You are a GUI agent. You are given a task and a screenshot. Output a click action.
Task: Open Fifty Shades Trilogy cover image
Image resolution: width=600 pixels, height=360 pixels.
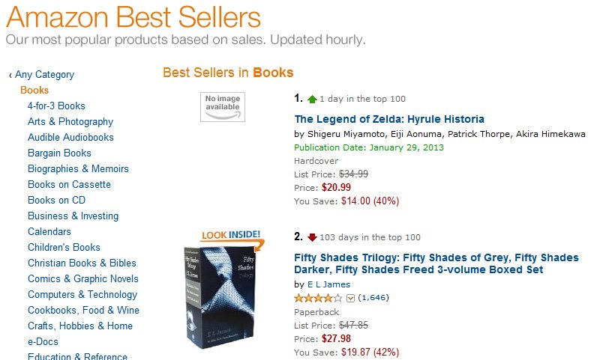223,296
